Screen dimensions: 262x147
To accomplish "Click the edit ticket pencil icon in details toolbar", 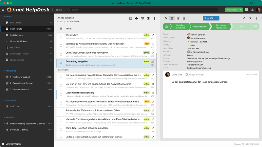I will pos(178,18).
